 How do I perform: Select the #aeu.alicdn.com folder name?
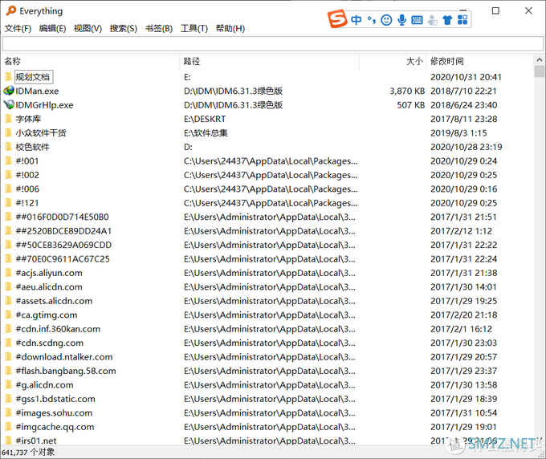tap(49, 286)
